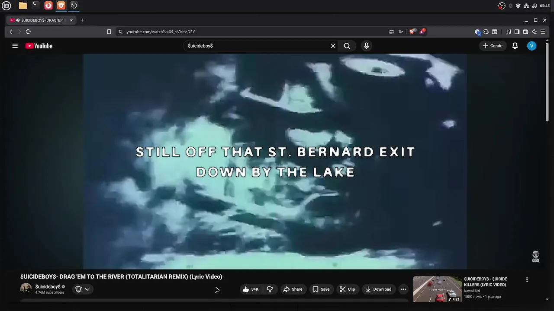Open options for $UICIDE KILLERS suggestion
This screenshot has width=554, height=311.
(x=527, y=280)
